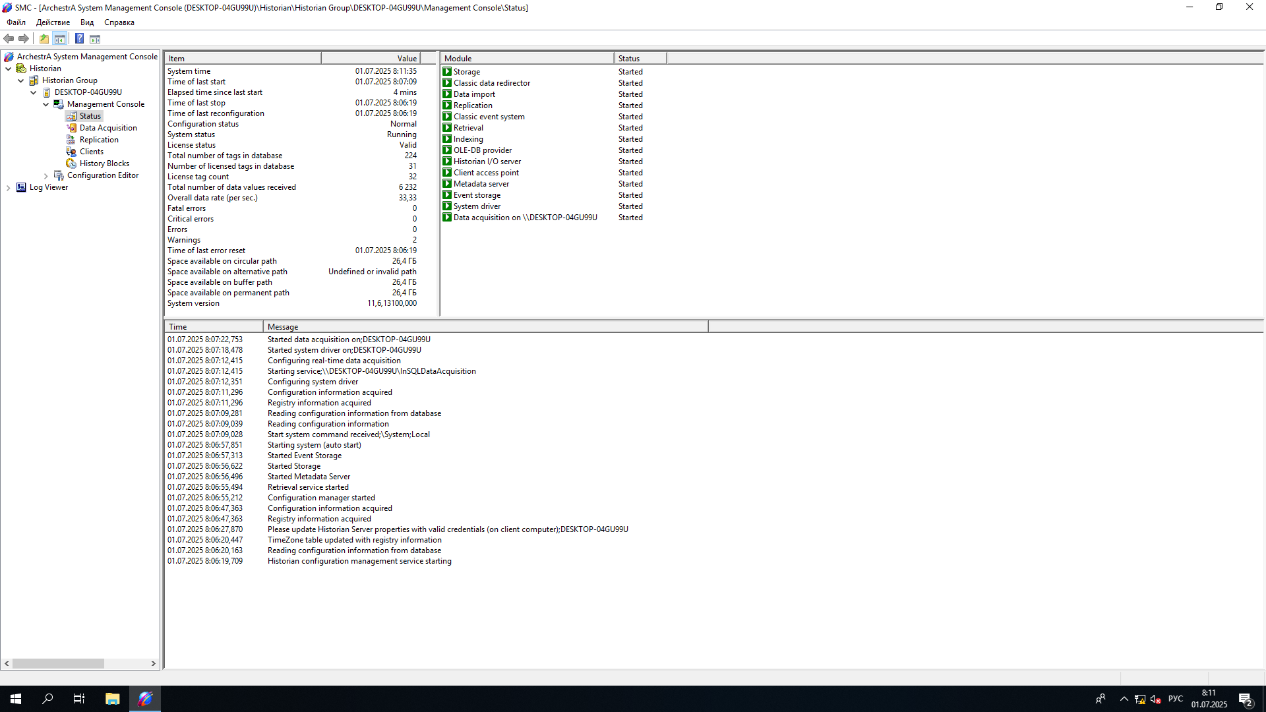Expand the Configuration Editor node

click(x=46, y=176)
